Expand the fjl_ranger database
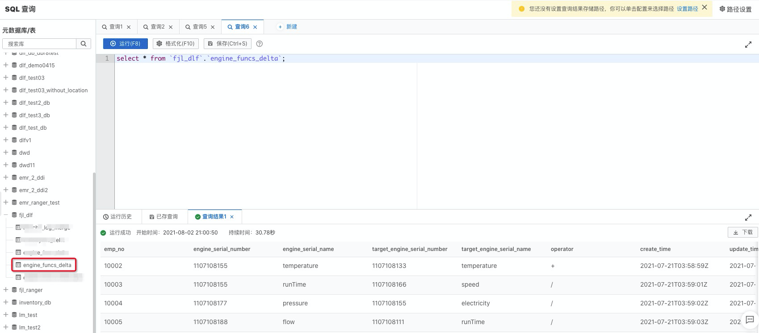Viewport: 759px width, 333px height. [6, 290]
